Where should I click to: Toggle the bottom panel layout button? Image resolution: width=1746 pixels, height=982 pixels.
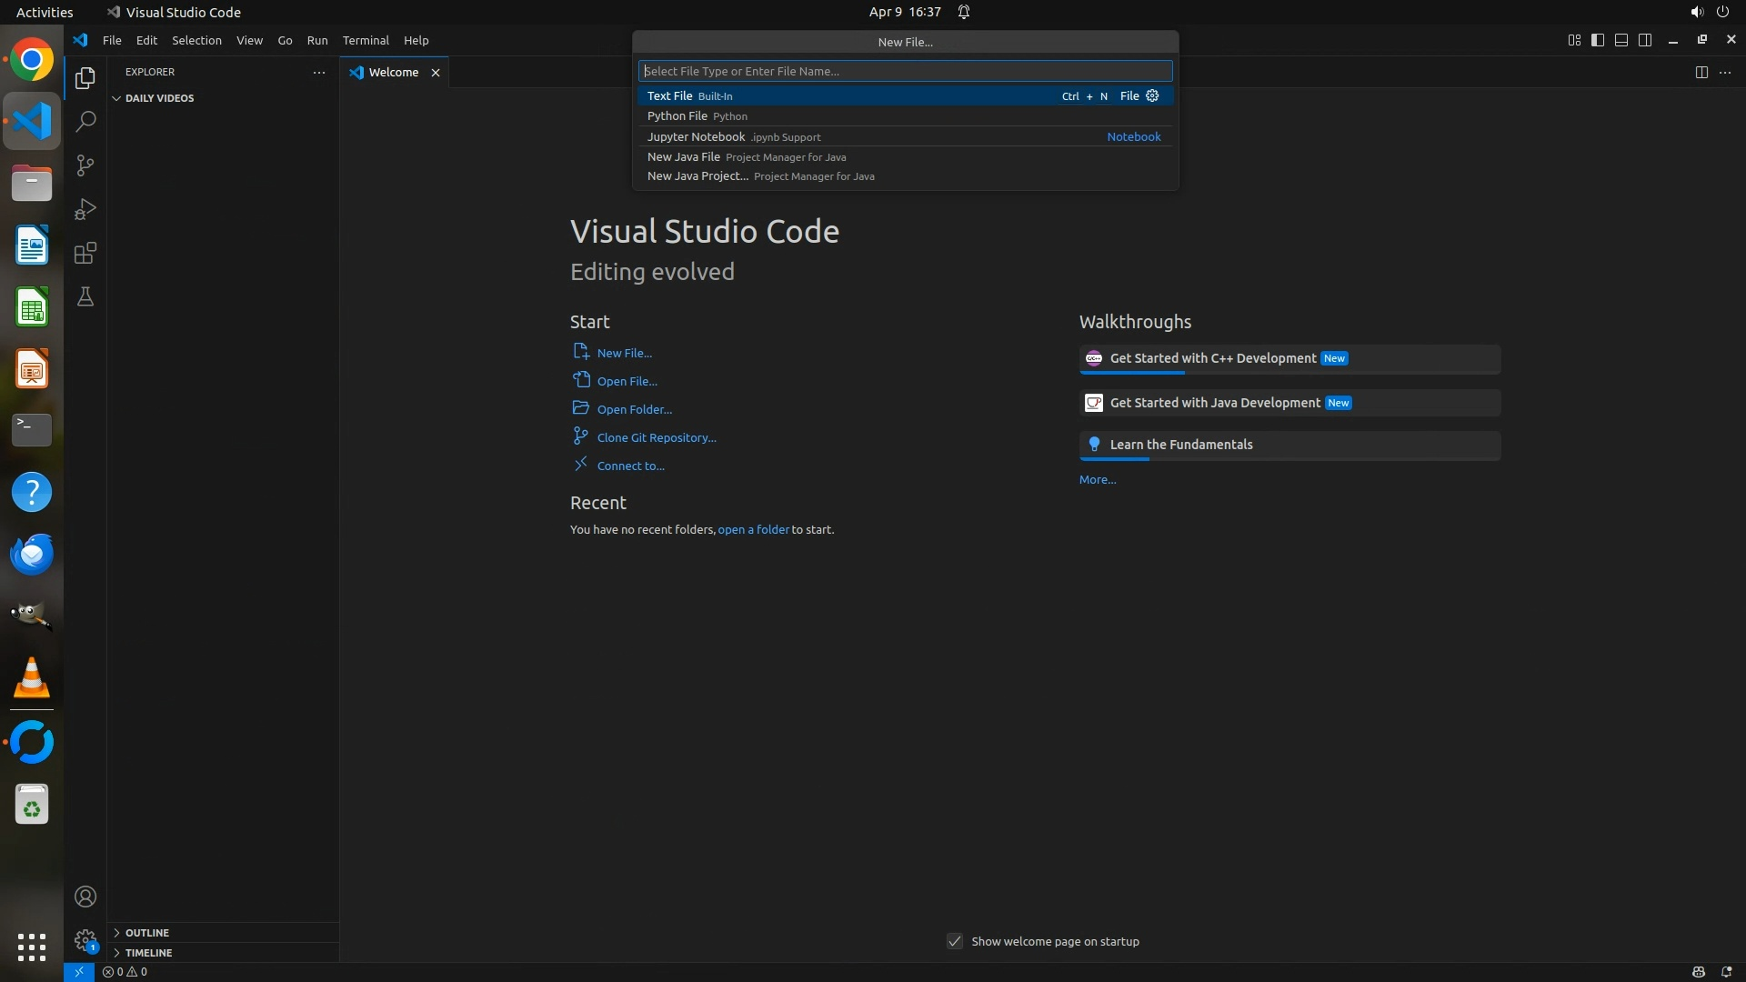click(1621, 40)
